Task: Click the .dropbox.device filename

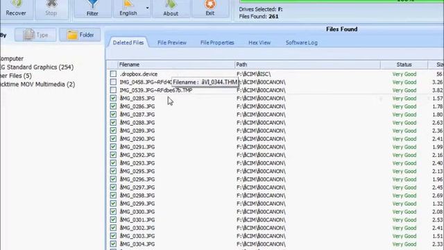Action: pyautogui.click(x=139, y=74)
